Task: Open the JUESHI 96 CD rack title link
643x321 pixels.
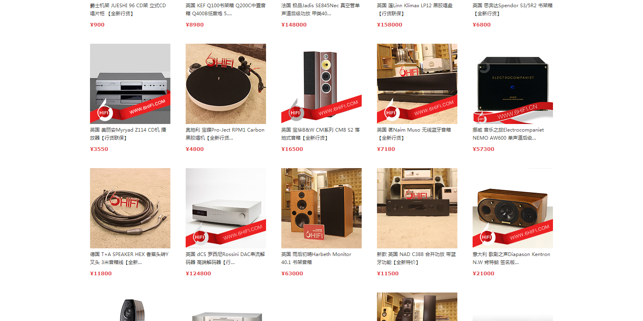Action: [128, 10]
